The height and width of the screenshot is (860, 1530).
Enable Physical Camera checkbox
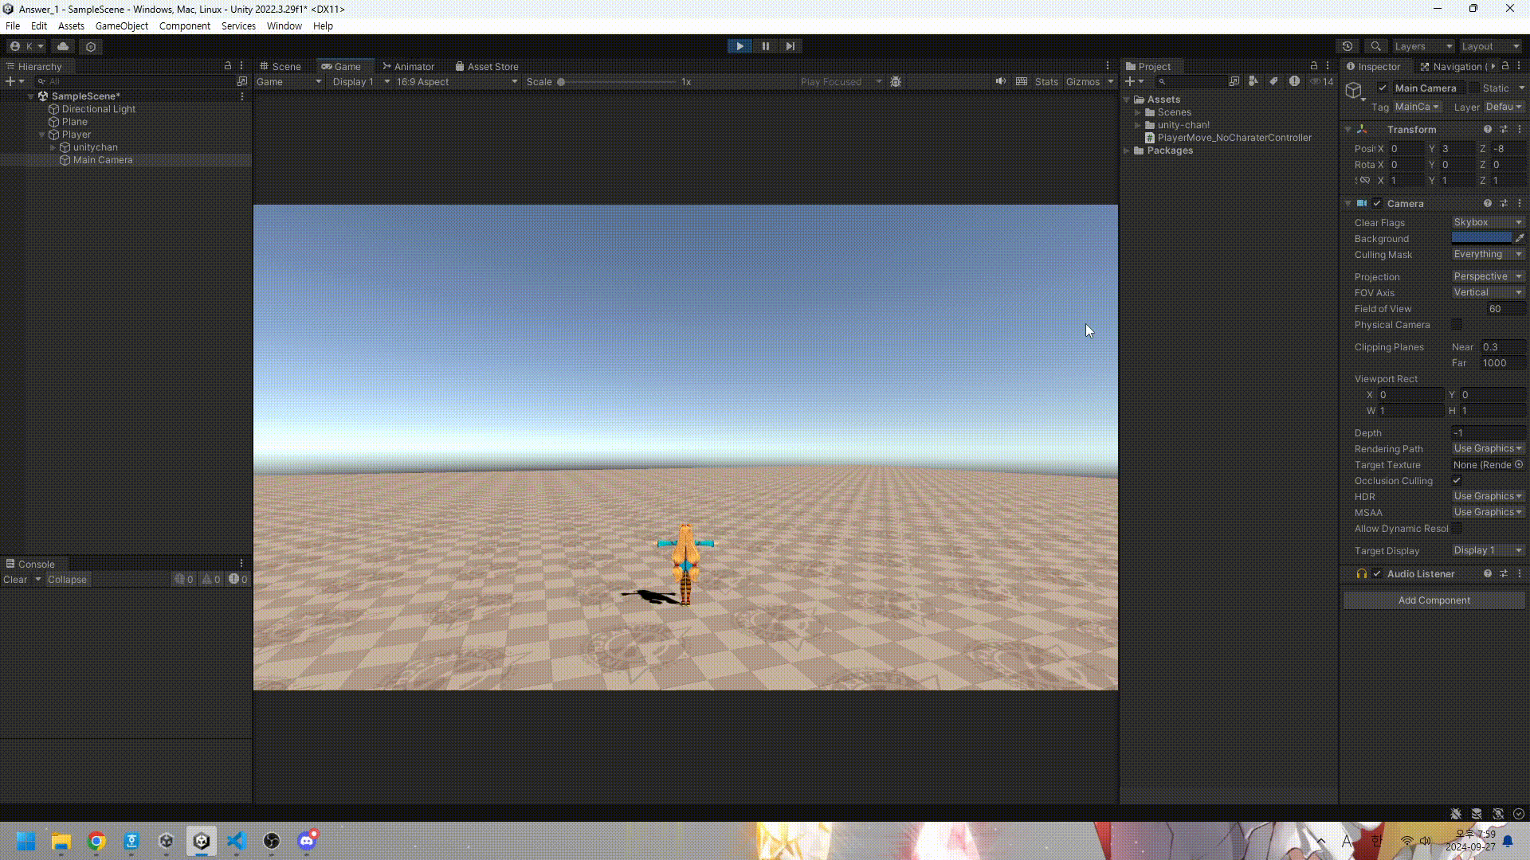[x=1457, y=324]
